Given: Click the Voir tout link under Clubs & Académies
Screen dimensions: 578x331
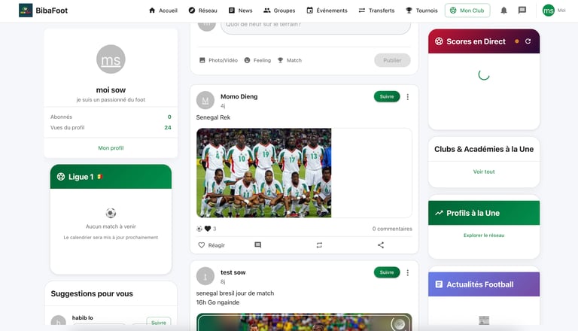Looking at the screenshot, I should pyautogui.click(x=484, y=172).
